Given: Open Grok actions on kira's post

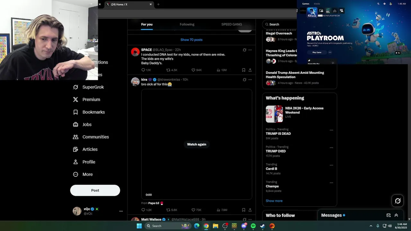Looking at the screenshot, I should pyautogui.click(x=244, y=80).
